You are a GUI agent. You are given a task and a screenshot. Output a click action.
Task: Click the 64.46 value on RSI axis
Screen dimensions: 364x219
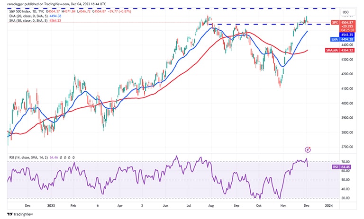pyautogui.click(x=346, y=167)
